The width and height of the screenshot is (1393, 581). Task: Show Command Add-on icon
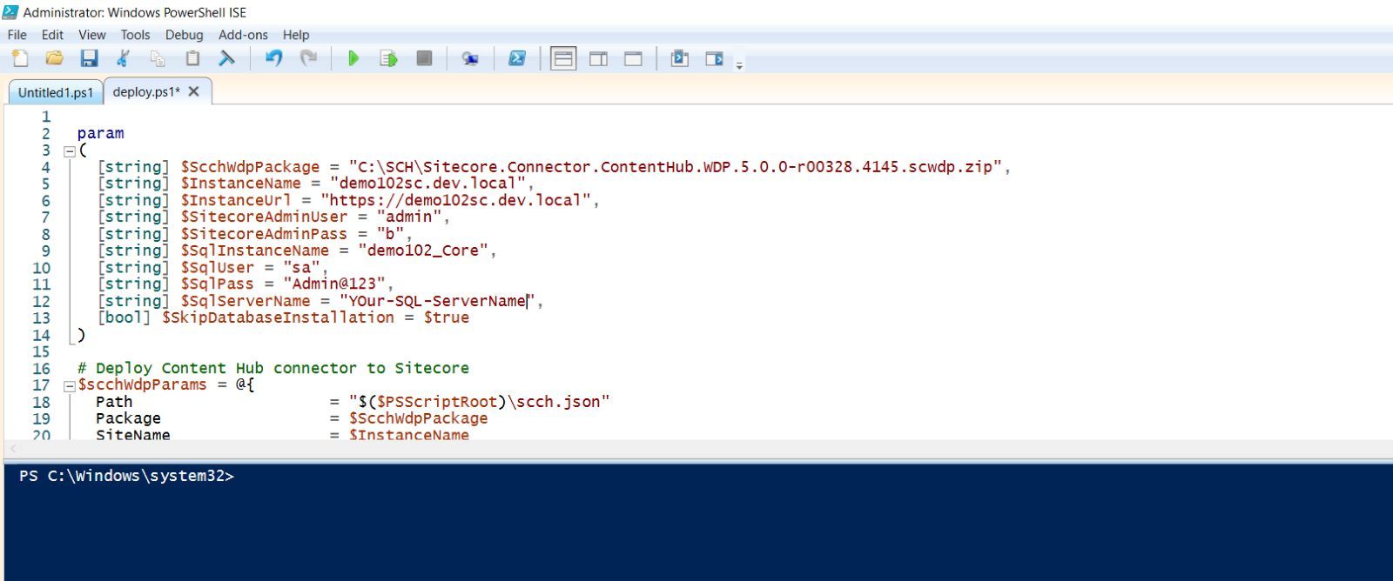point(714,58)
